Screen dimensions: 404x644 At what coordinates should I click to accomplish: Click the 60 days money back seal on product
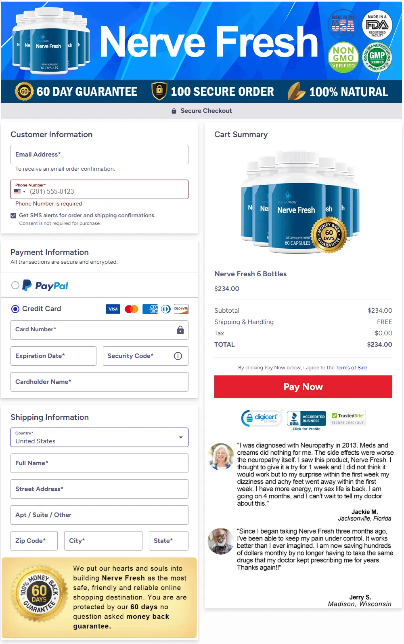(329, 235)
